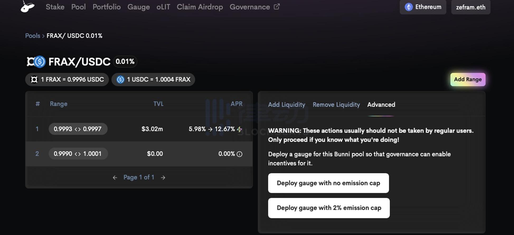Go to next page with right arrow
Viewport: 514px width, 235px height.
click(x=163, y=178)
